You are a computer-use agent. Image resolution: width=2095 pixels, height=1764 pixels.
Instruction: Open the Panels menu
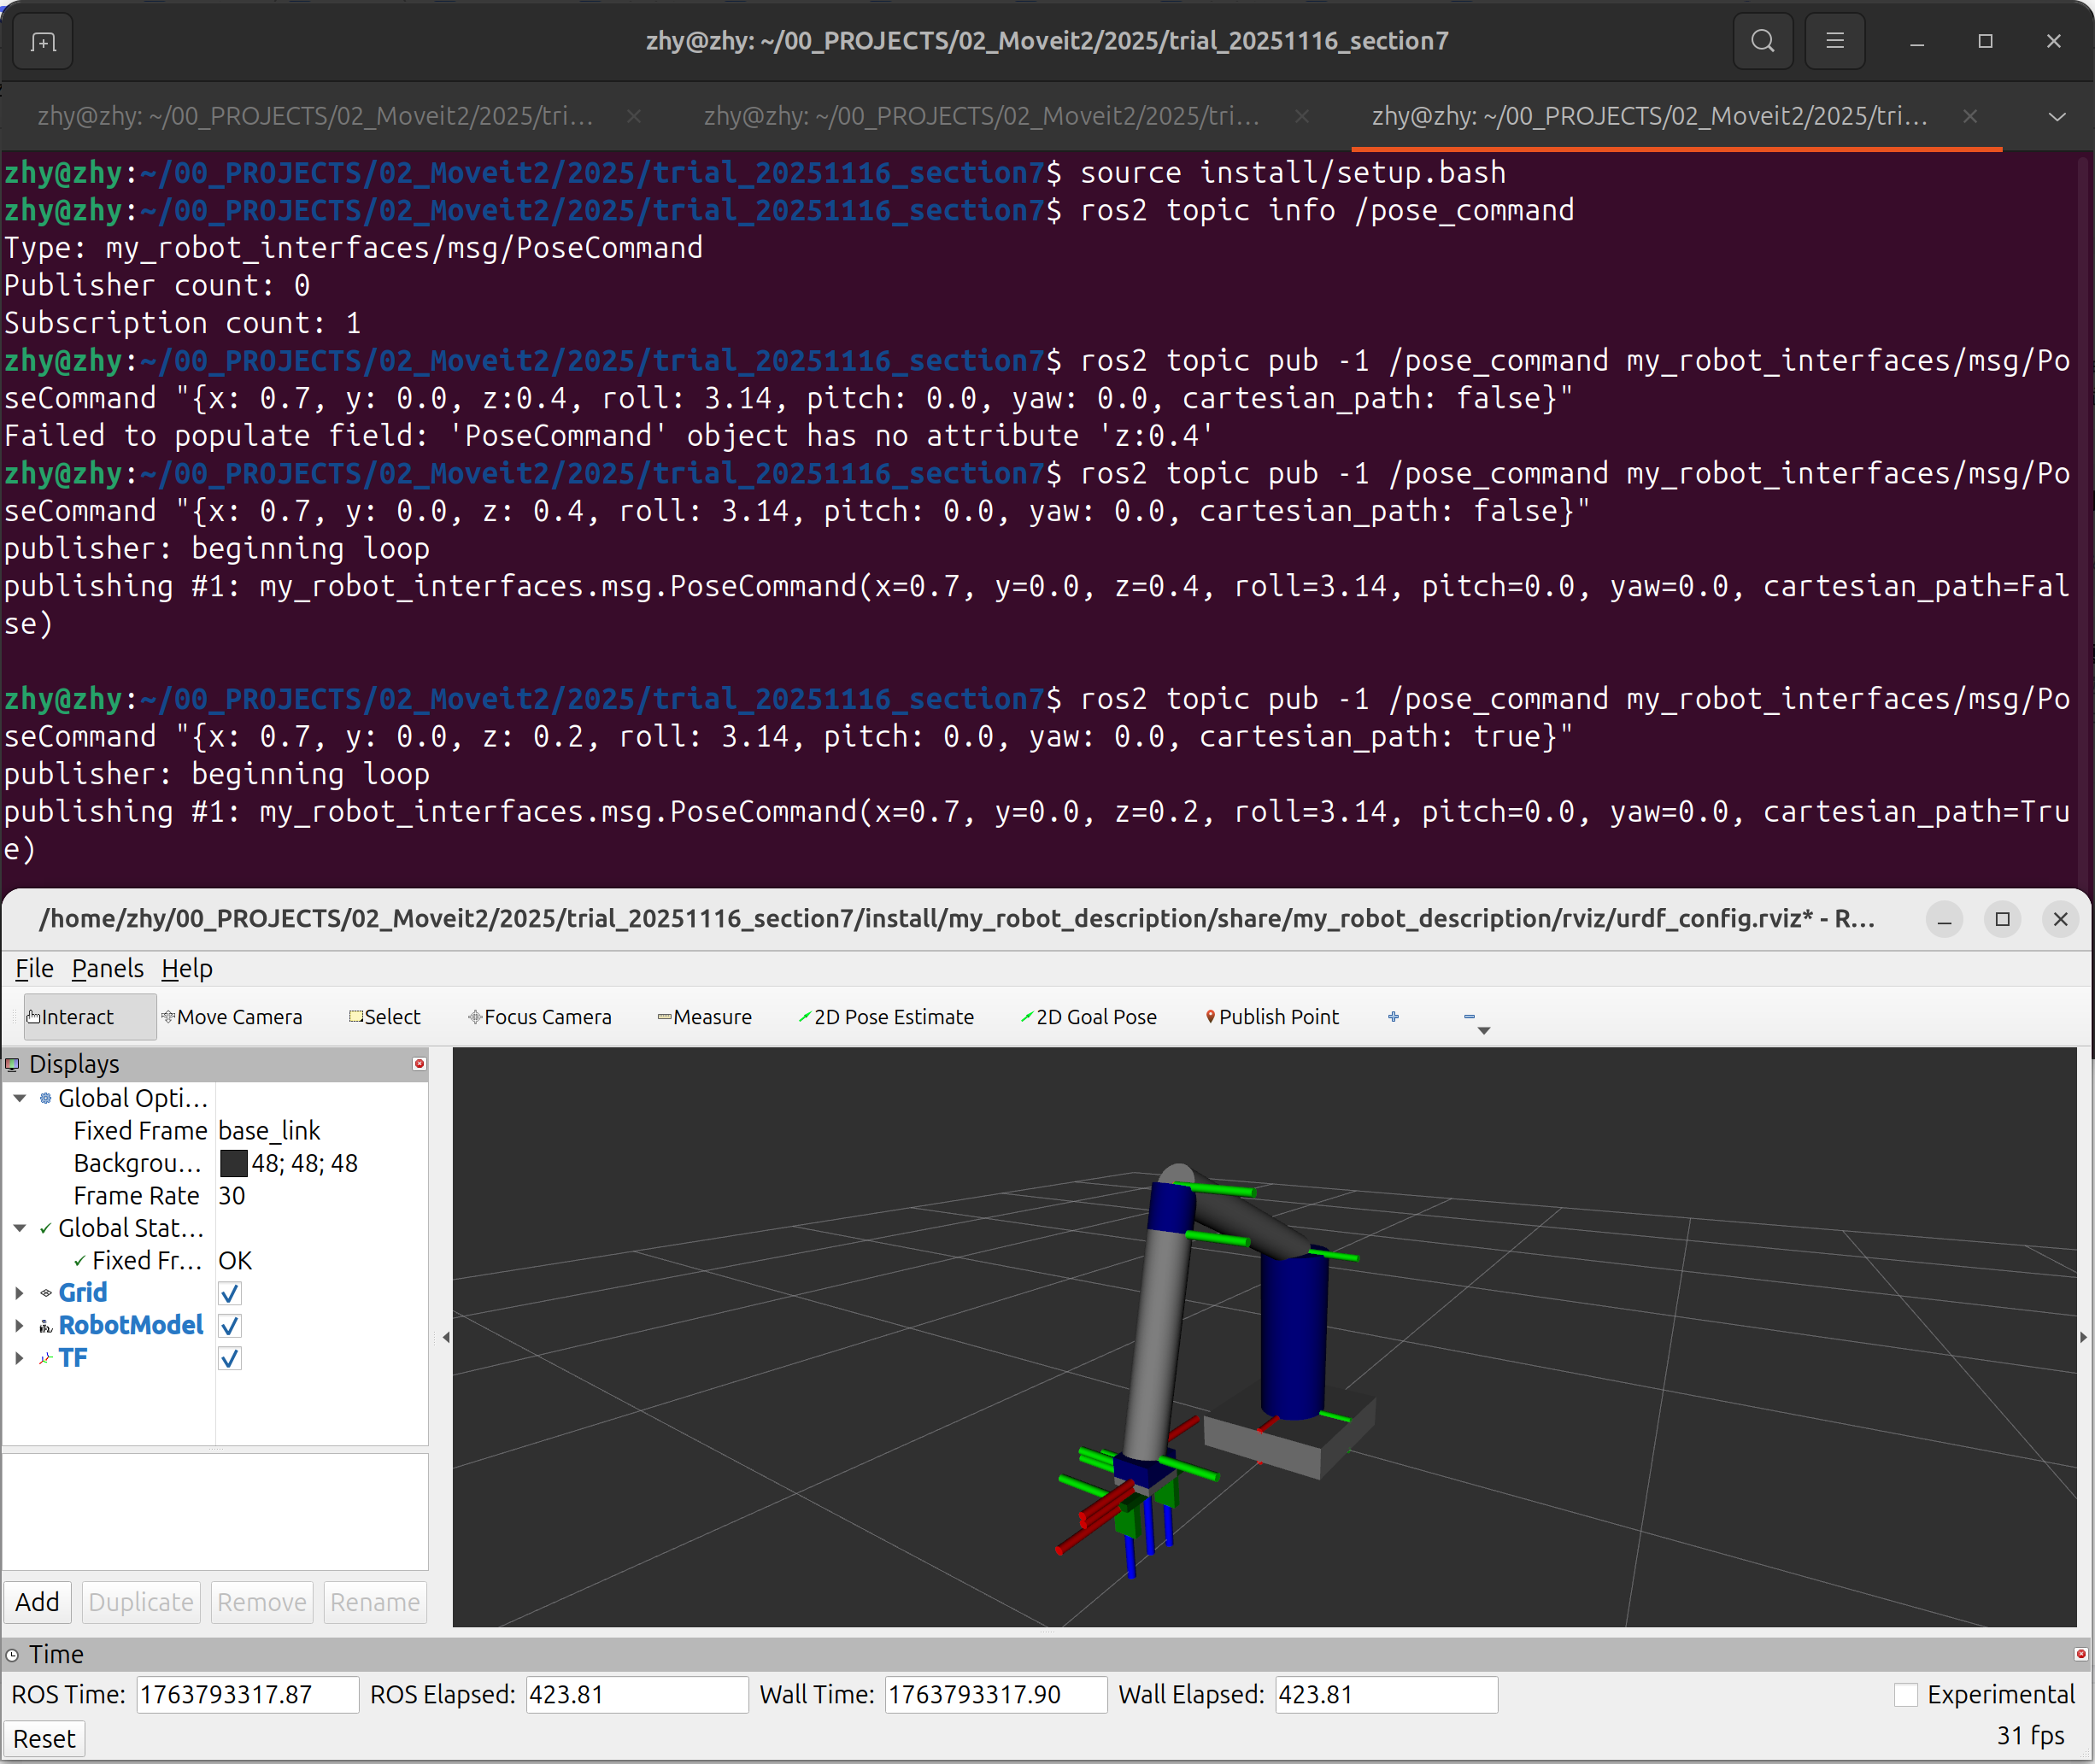(x=107, y=968)
